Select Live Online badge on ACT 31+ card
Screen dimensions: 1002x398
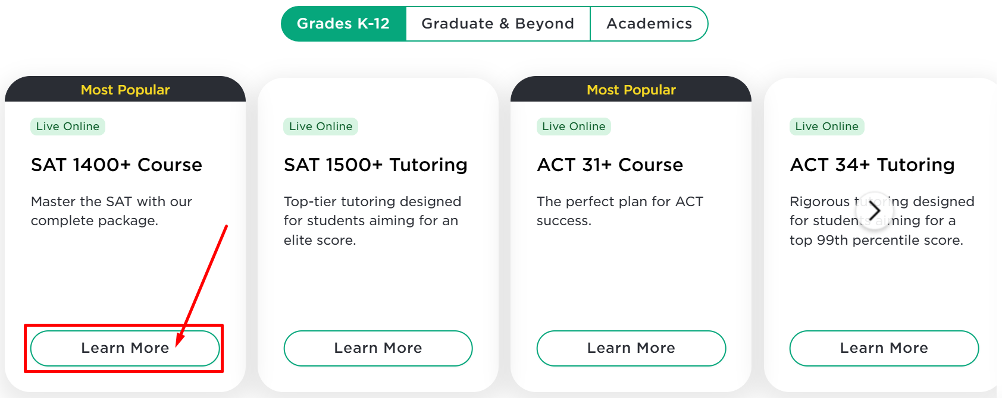tap(574, 127)
